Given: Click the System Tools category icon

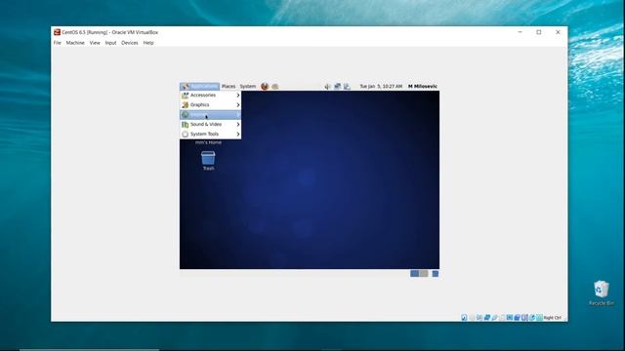Looking at the screenshot, I should (185, 135).
